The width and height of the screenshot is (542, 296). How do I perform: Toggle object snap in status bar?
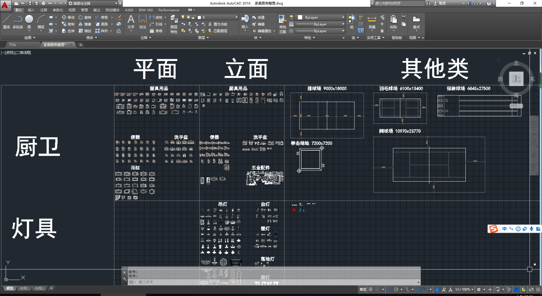coord(425,290)
